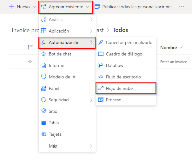
Task: Click the Proceso gear window icon
Action: click(x=101, y=100)
